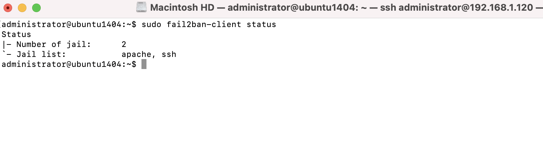Viewport: 543px width, 153px height.
Task: Click the jail count value "2"
Action: tap(124, 44)
